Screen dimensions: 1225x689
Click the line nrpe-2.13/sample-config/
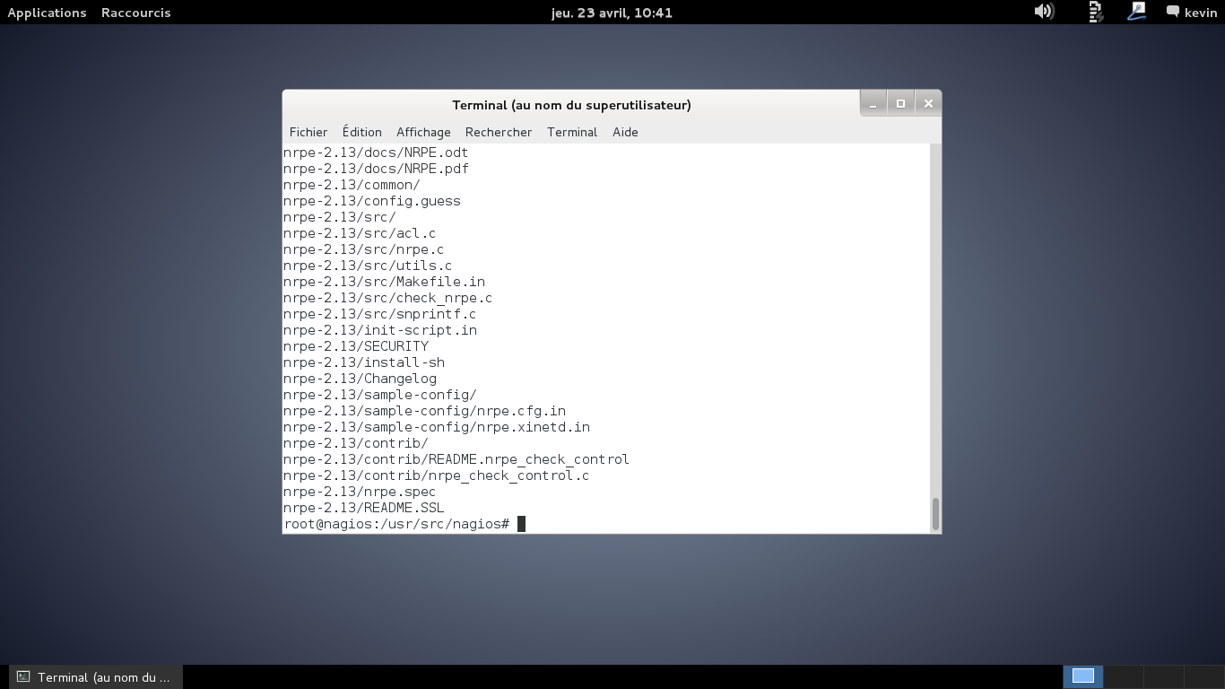pyautogui.click(x=380, y=395)
